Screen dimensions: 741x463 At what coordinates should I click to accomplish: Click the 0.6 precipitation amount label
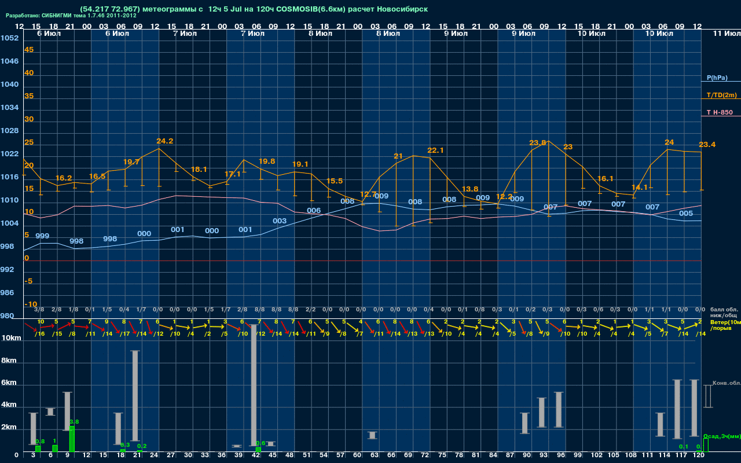click(x=261, y=443)
